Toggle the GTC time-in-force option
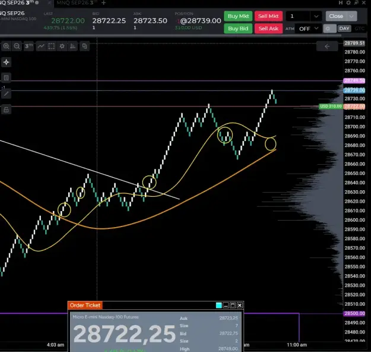This screenshot has height=352, width=371. (x=359, y=29)
